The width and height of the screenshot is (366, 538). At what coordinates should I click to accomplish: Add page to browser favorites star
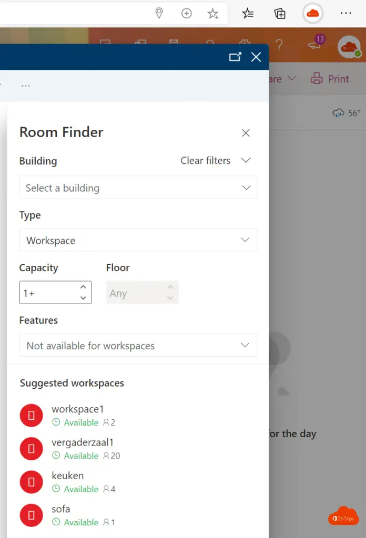[x=213, y=14]
